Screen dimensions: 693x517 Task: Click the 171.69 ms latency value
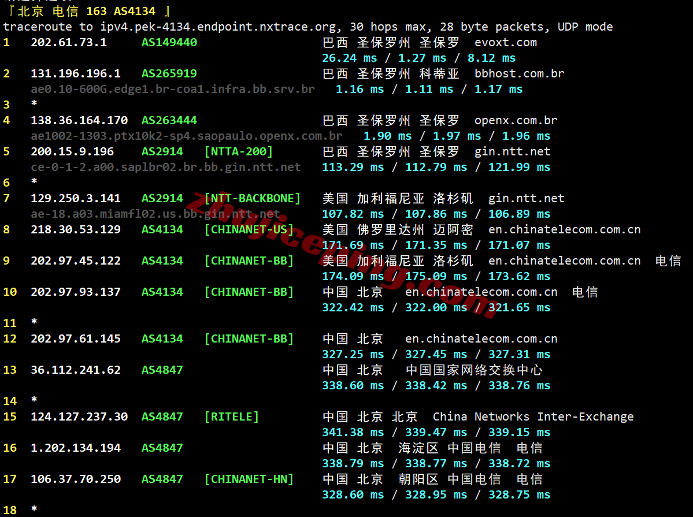353,246
